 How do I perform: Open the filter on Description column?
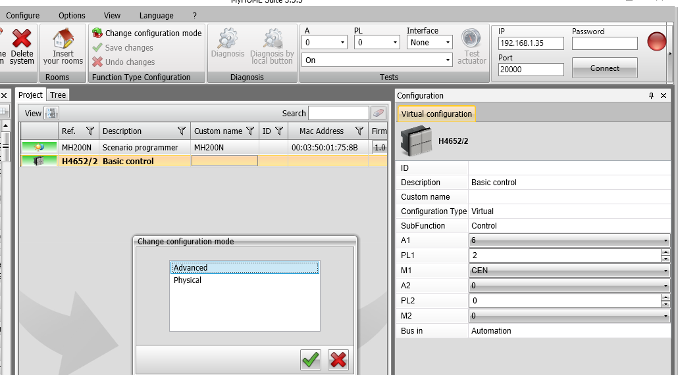[x=182, y=131]
